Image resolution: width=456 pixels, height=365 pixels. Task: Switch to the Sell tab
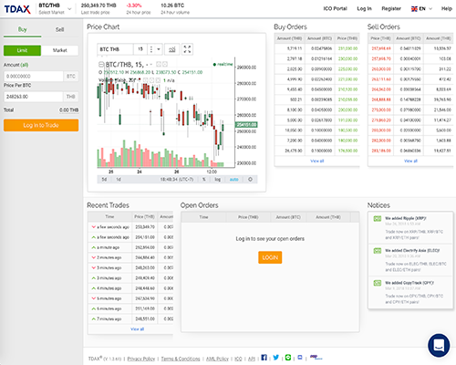[x=59, y=30]
